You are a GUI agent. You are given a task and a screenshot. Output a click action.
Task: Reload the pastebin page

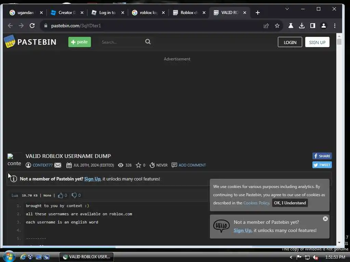(32, 26)
